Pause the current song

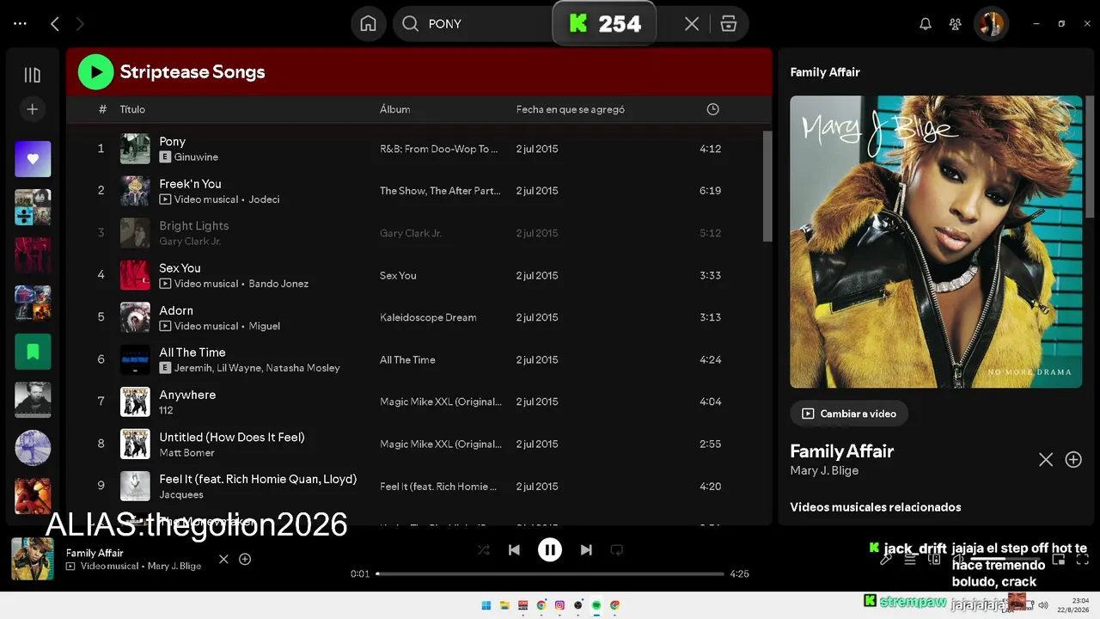pyautogui.click(x=550, y=550)
